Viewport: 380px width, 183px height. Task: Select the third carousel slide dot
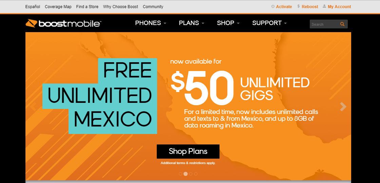click(191, 174)
